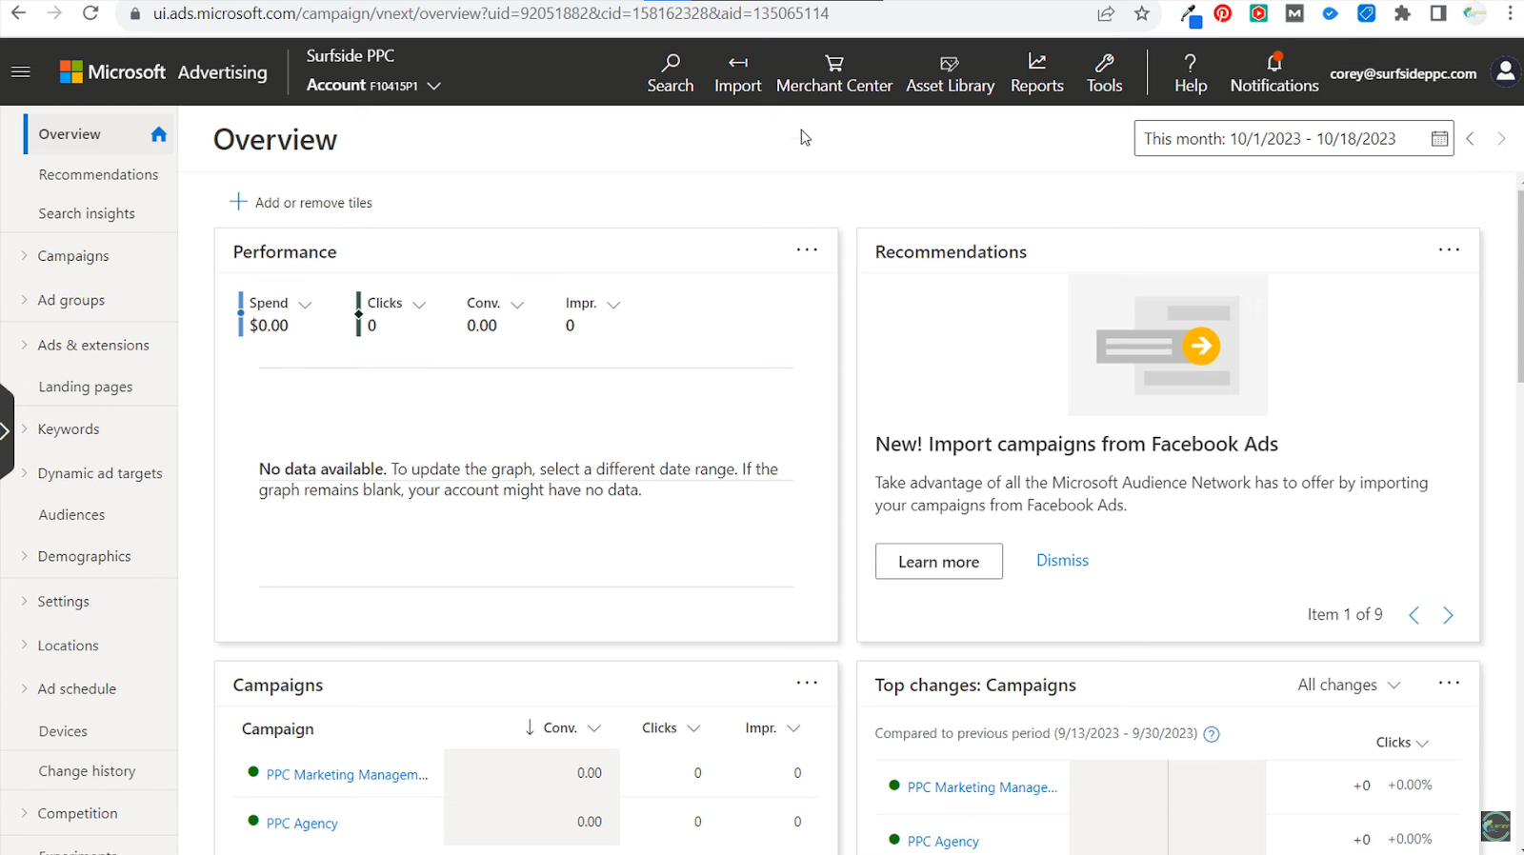Go to Merchant Center
Image resolution: width=1524 pixels, height=855 pixels.
pyautogui.click(x=834, y=73)
